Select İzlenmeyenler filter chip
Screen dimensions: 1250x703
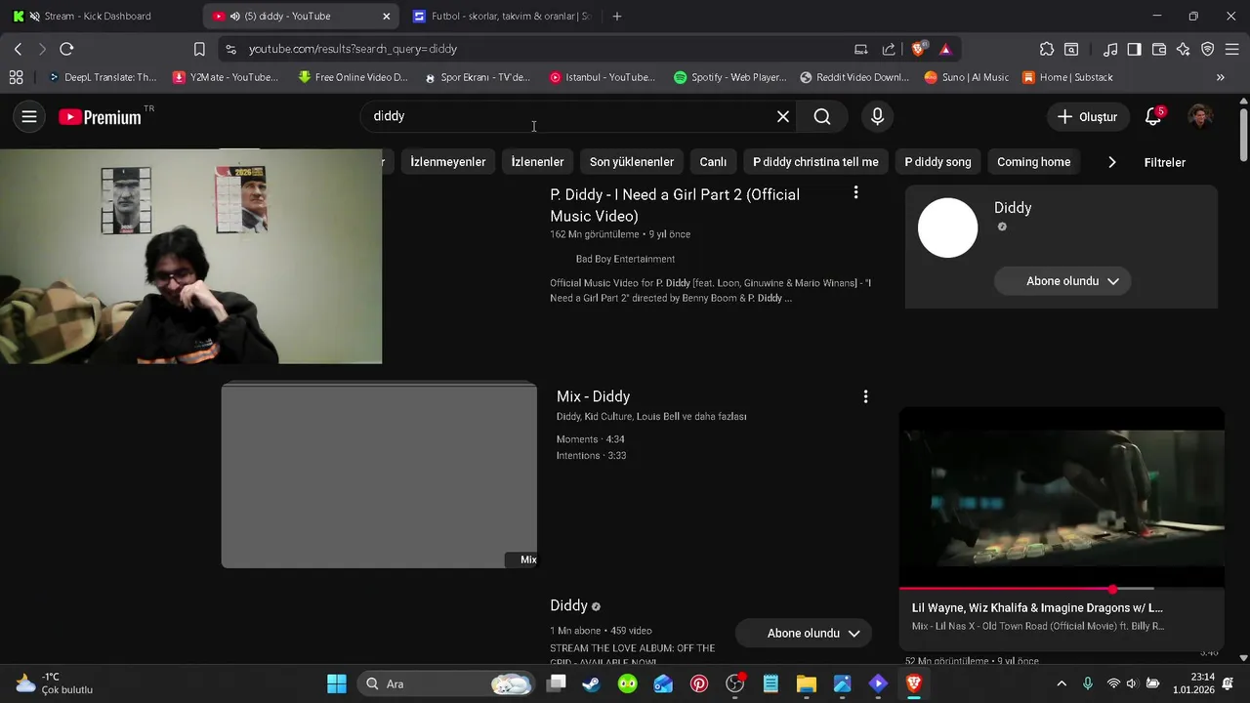(x=447, y=162)
